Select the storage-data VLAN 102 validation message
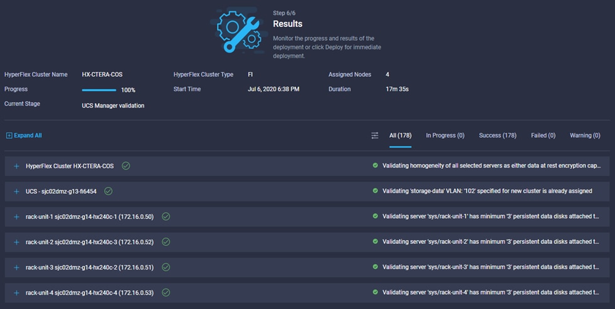The width and height of the screenshot is (615, 309). coord(487,191)
